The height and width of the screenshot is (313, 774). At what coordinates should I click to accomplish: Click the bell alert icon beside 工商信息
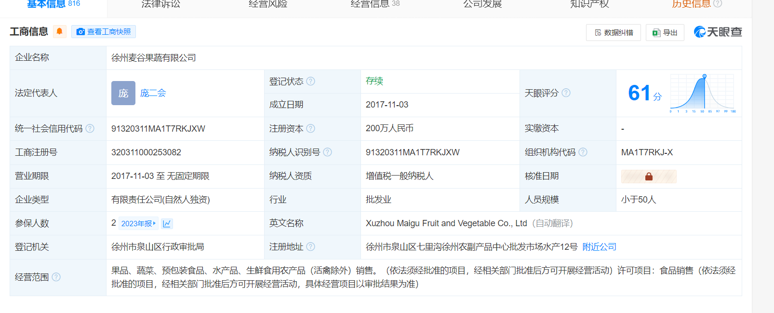pos(60,32)
